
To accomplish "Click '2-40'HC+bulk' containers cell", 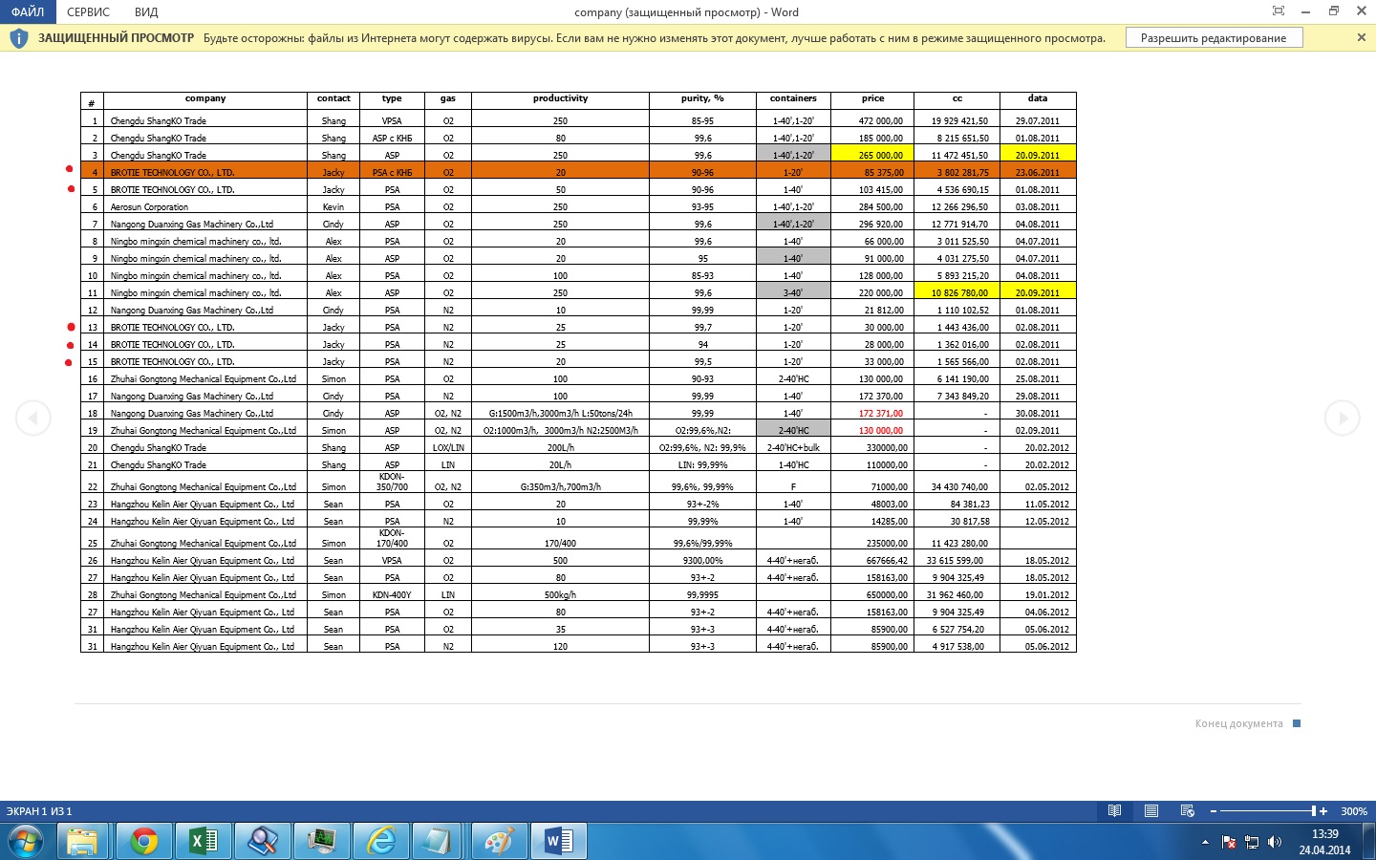I will pos(793,447).
